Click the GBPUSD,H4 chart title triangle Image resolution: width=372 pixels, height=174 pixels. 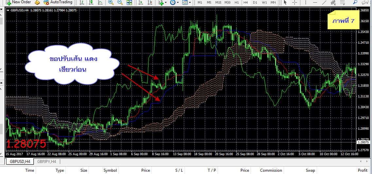[x=9, y=10]
